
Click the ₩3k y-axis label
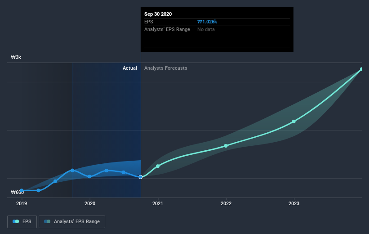(16, 57)
